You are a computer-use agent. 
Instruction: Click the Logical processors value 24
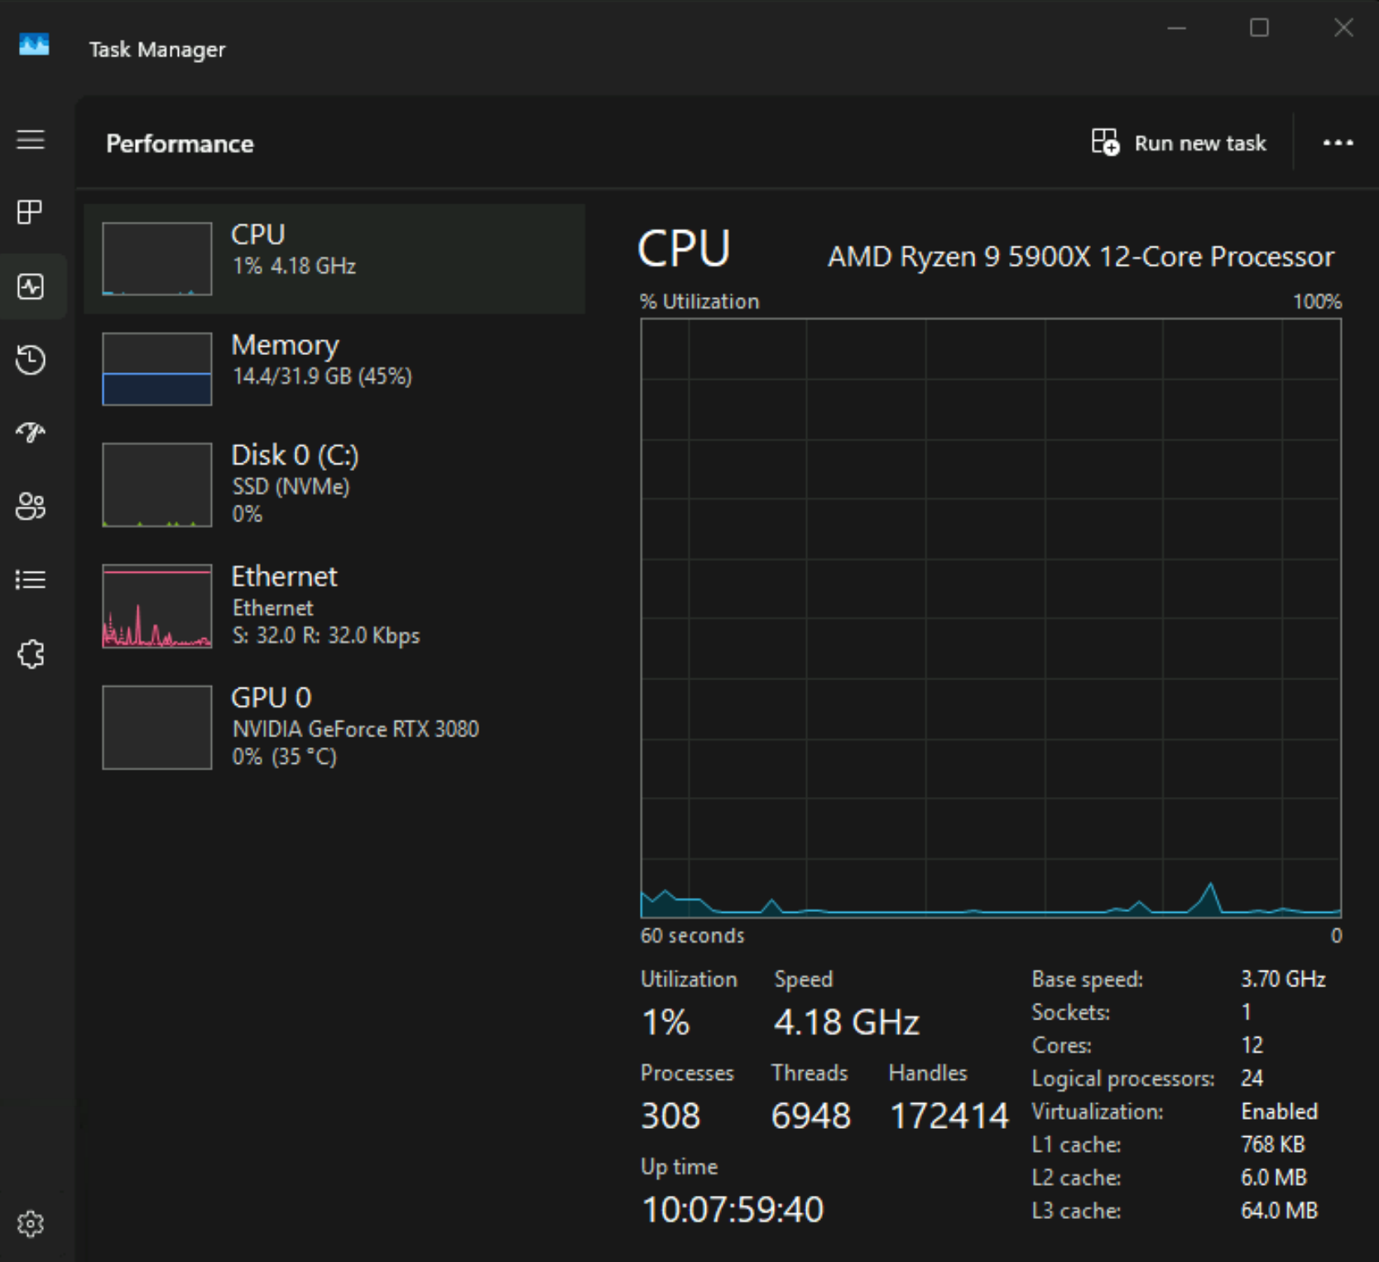pyautogui.click(x=1252, y=1078)
